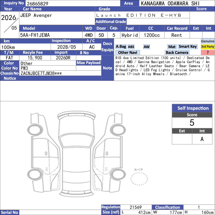Click the Mat equipment badge
The image size is (215, 215).
172,47
